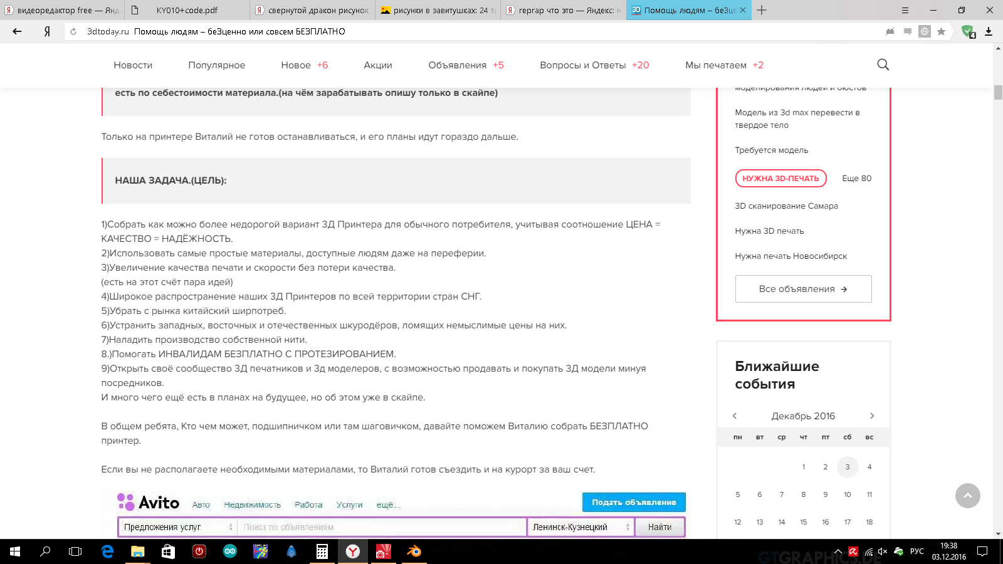
Task: Open the comments bubble icon in address bar
Action: tap(907, 31)
